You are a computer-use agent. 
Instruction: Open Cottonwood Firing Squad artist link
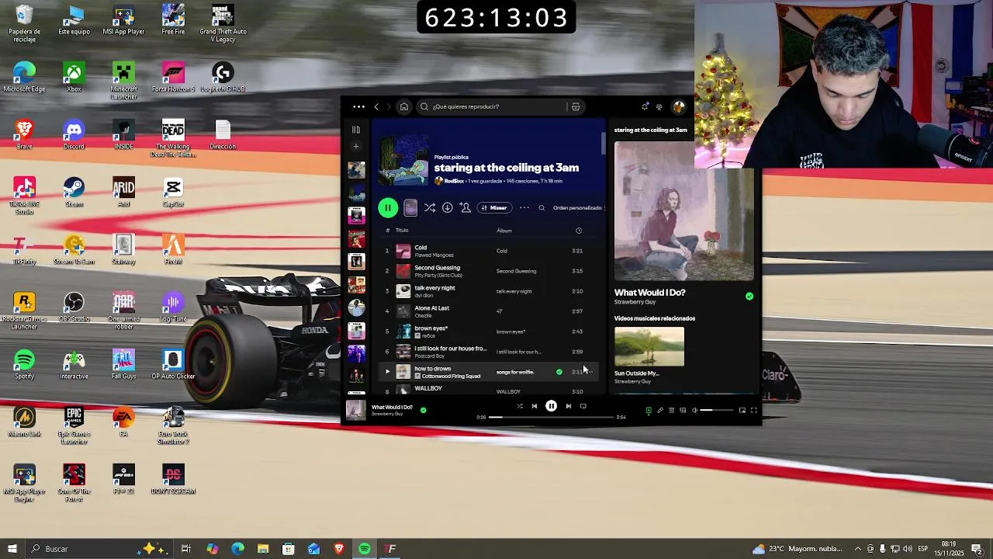coord(452,377)
